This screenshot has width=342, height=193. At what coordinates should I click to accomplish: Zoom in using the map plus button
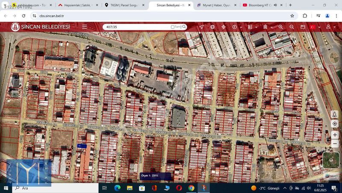(335, 135)
